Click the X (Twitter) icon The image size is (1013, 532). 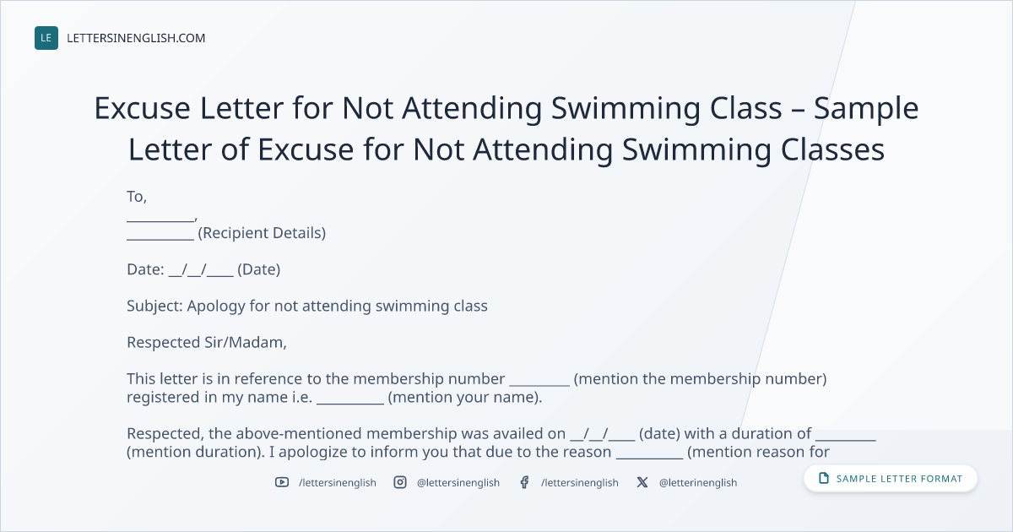[x=642, y=482]
